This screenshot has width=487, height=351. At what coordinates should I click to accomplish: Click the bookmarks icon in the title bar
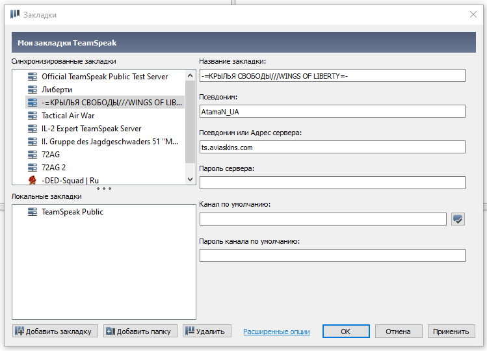[15, 14]
